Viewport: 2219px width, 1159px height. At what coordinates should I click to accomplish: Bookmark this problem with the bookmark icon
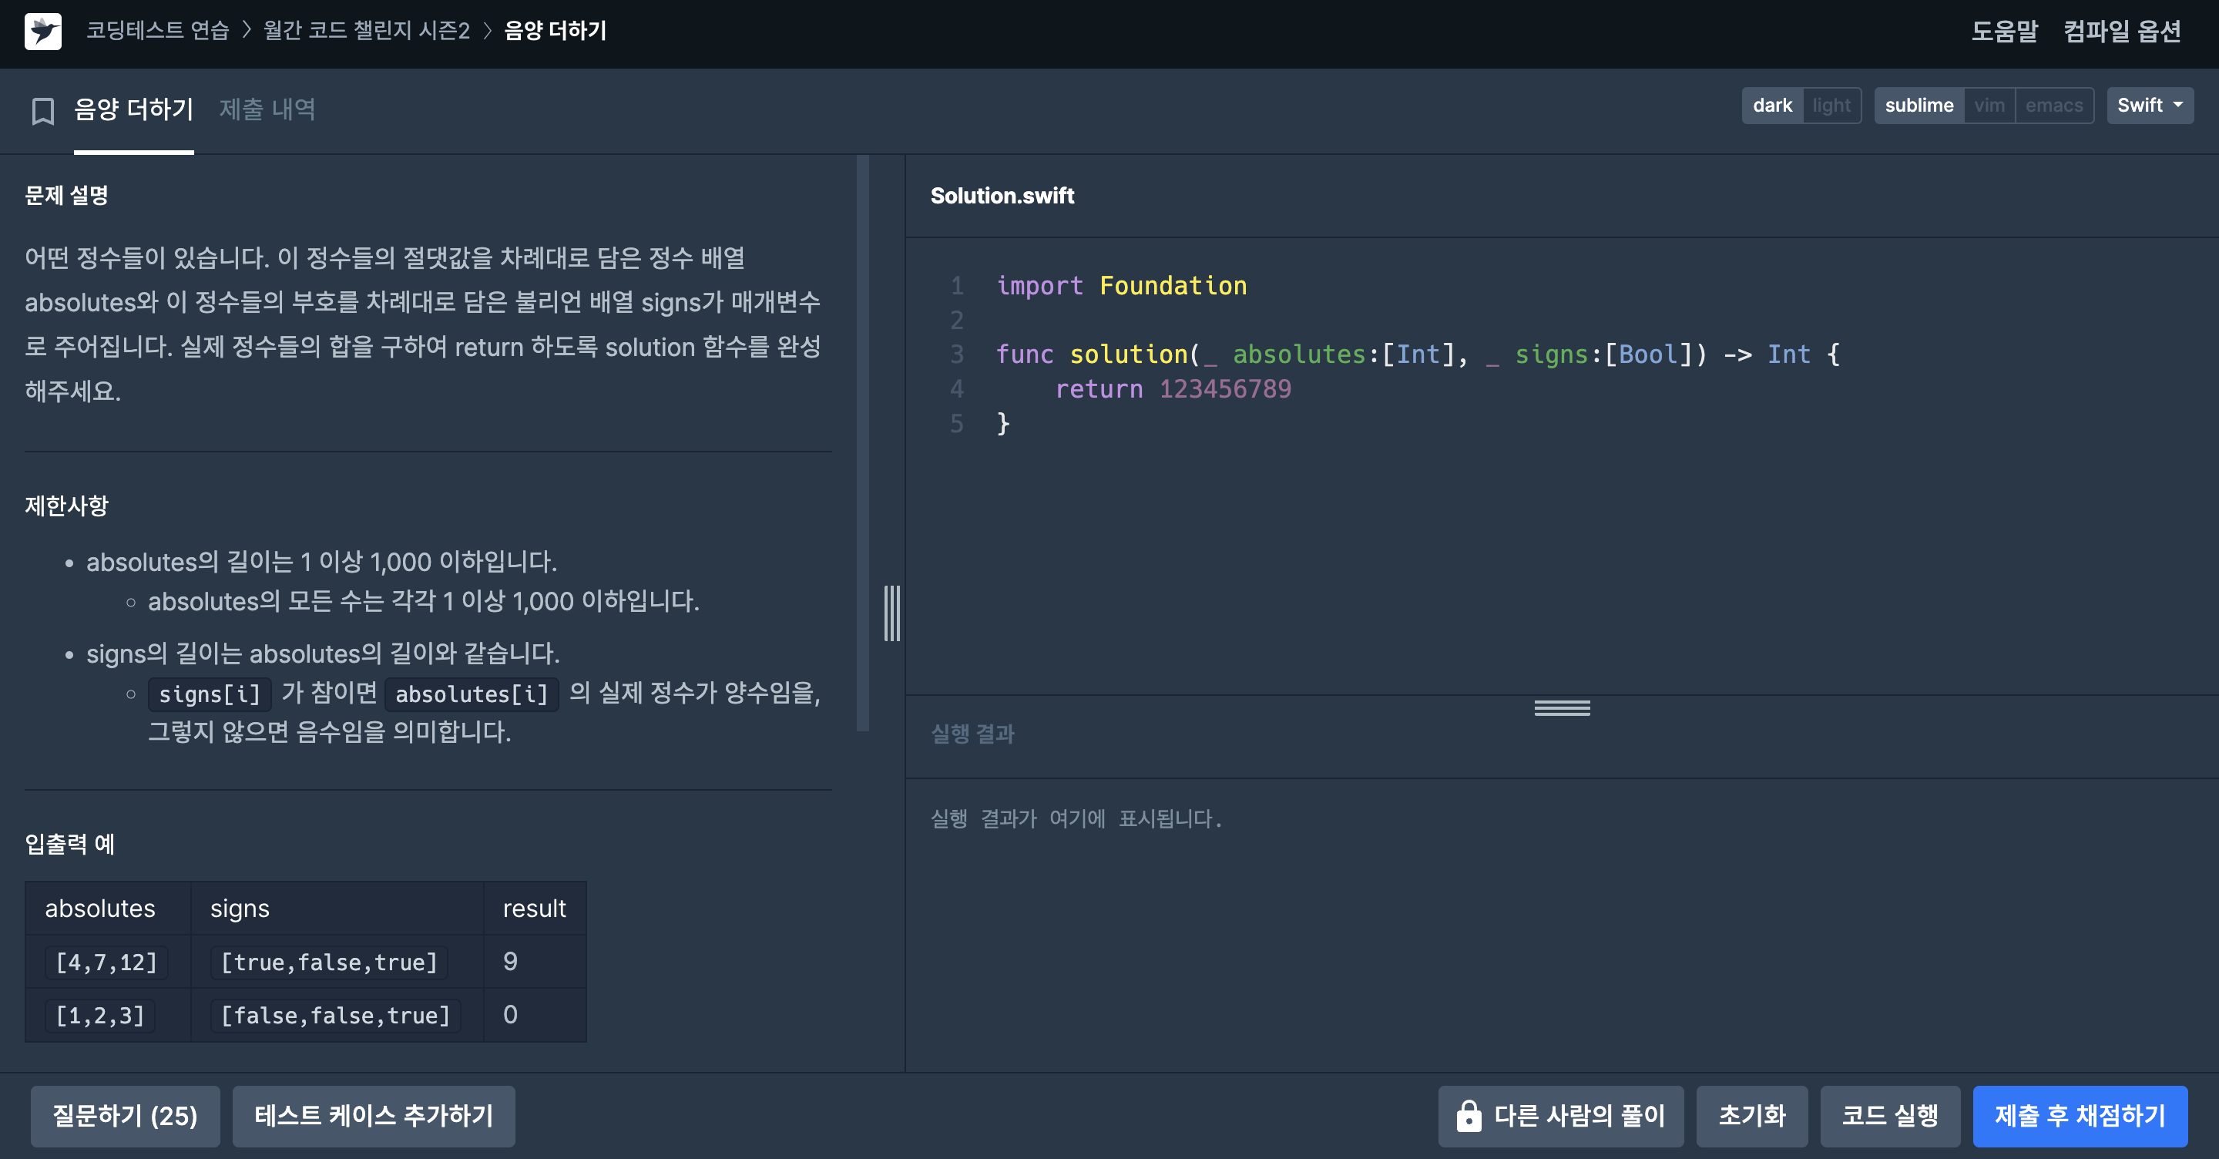click(43, 110)
